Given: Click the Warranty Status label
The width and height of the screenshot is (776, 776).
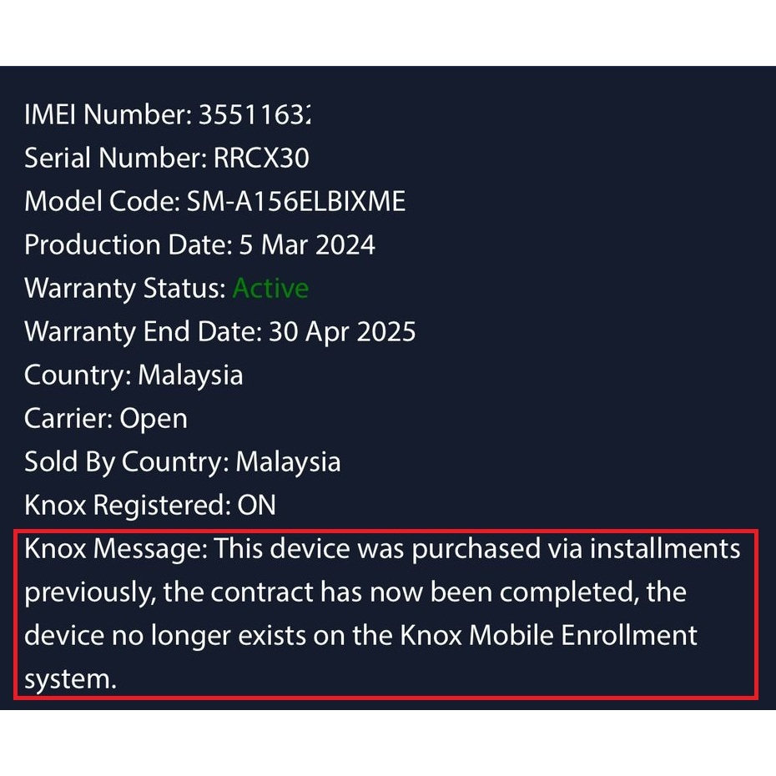Looking at the screenshot, I should coord(124,288).
